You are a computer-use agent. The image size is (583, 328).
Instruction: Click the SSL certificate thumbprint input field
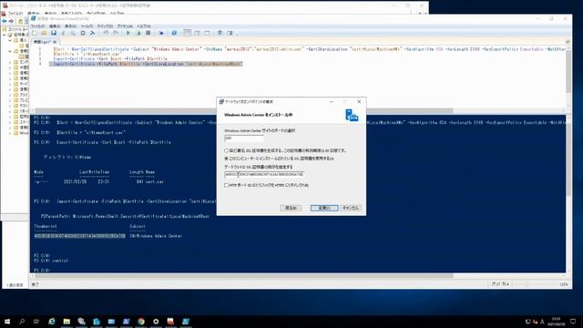click(x=264, y=174)
